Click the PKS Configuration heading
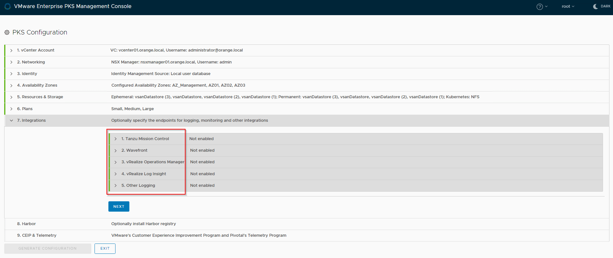Screen dimensions: 613x258 pos(40,33)
